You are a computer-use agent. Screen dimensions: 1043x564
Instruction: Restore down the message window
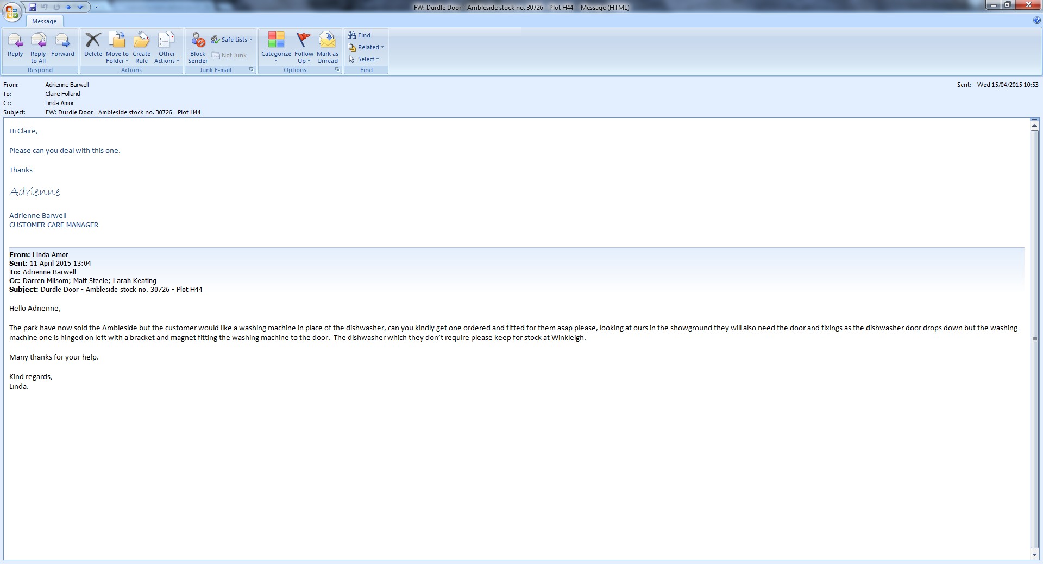(x=1007, y=5)
